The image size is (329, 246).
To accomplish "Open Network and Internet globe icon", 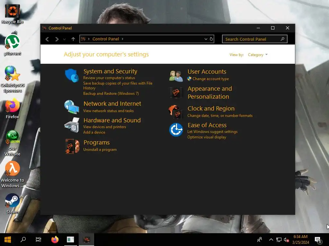I will [x=72, y=107].
